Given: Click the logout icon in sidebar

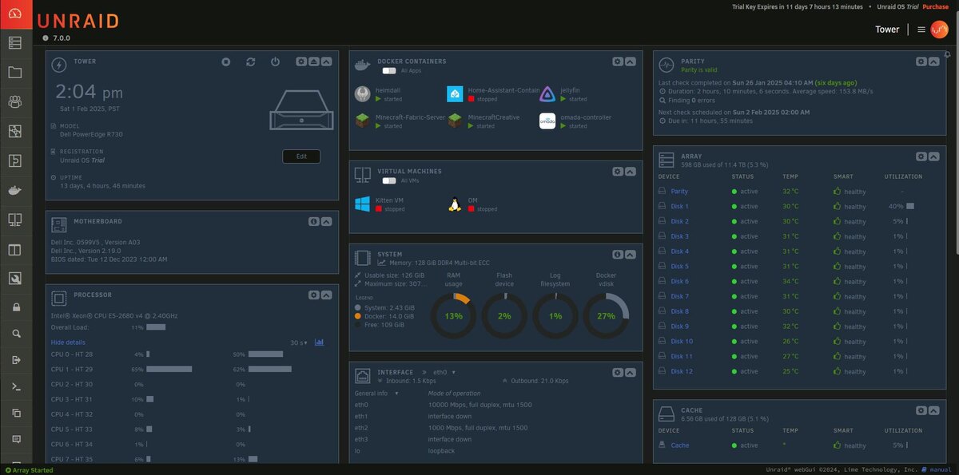Looking at the screenshot, I should (16, 360).
